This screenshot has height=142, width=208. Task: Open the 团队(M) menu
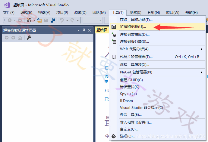pyautogui.click(x=99, y=13)
